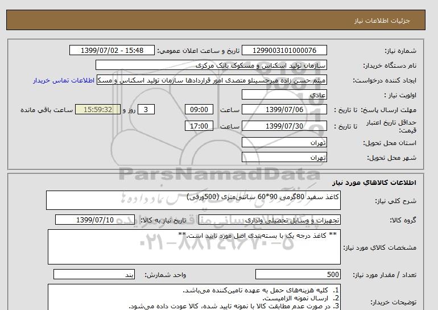Select the label شهر محل تحویل

[391, 158]
